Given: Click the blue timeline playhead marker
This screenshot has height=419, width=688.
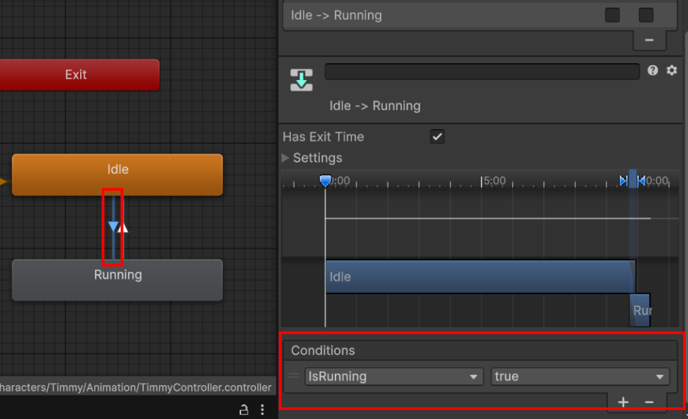Looking at the screenshot, I should pos(325,181).
